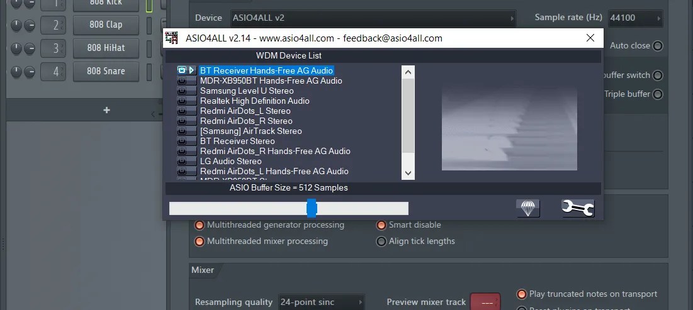Select "Redmi AirDots_L Stereo" device
693x310 pixels.
click(x=245, y=111)
